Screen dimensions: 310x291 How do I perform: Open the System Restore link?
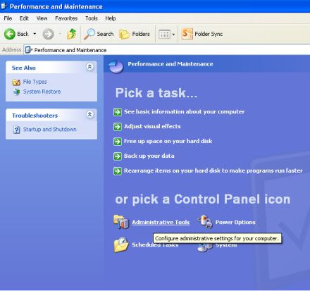tap(42, 92)
